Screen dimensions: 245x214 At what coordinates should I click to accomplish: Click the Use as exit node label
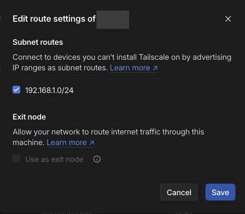tap(54, 160)
